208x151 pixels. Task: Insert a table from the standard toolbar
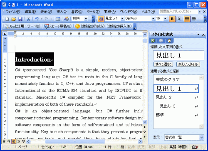click(x=58, y=19)
